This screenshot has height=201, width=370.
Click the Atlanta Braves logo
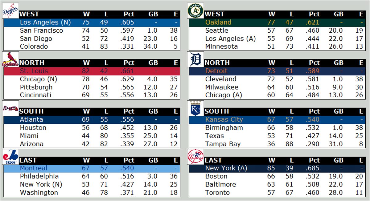(x=11, y=108)
